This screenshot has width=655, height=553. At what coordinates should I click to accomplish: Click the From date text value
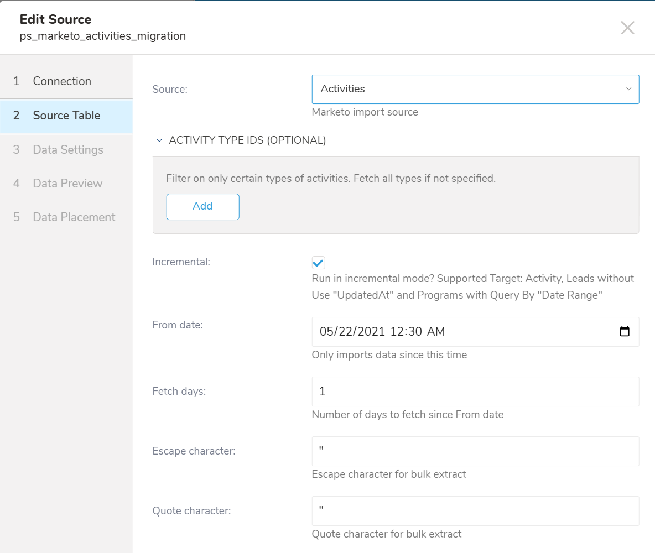point(382,332)
